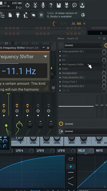107x191 pixels.
Task: Click the microphone recording icon
Action: click(43, 5)
